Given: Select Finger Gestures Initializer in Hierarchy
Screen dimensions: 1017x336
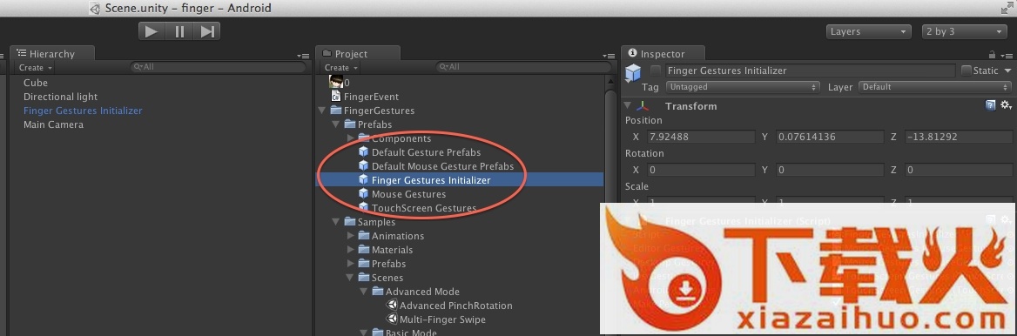Looking at the screenshot, I should click(83, 111).
